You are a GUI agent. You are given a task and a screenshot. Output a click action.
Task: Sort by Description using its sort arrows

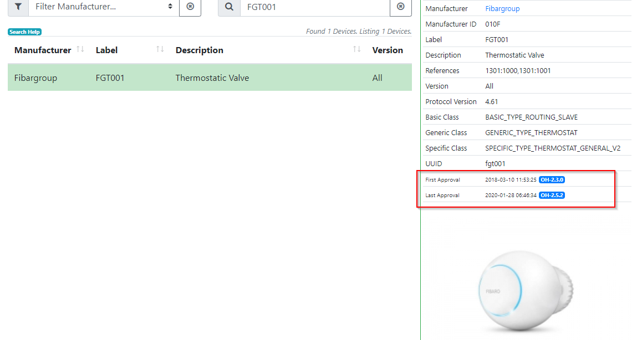tap(357, 49)
